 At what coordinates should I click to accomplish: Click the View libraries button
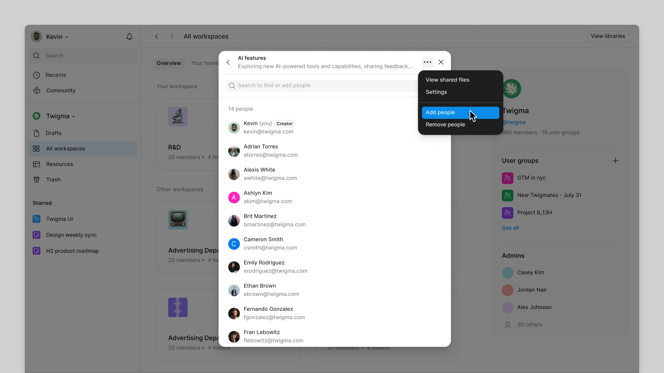[x=608, y=36]
